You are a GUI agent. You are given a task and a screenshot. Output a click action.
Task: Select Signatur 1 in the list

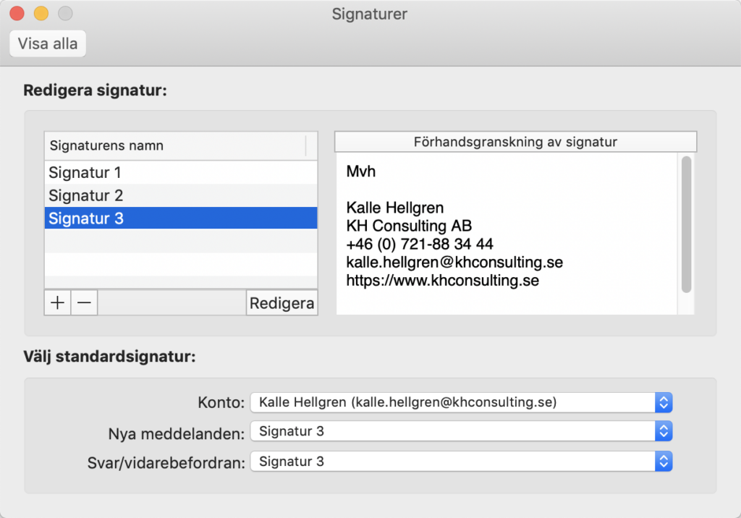181,172
